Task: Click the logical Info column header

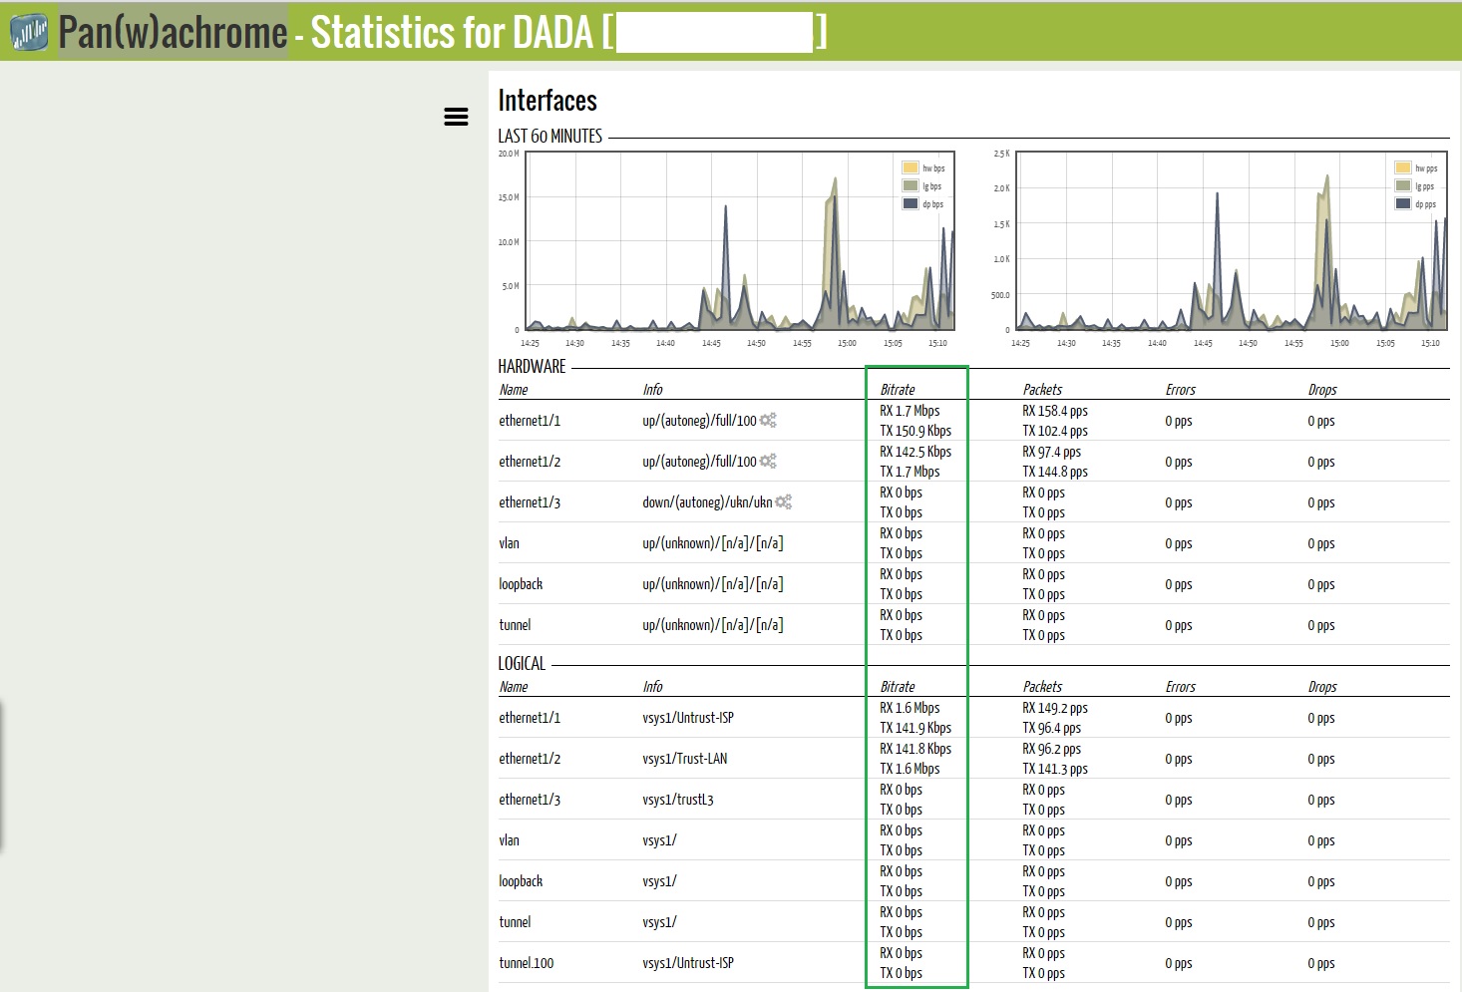Action: 652,687
